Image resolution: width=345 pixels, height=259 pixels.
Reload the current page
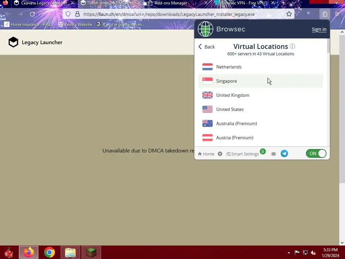tap(32, 14)
